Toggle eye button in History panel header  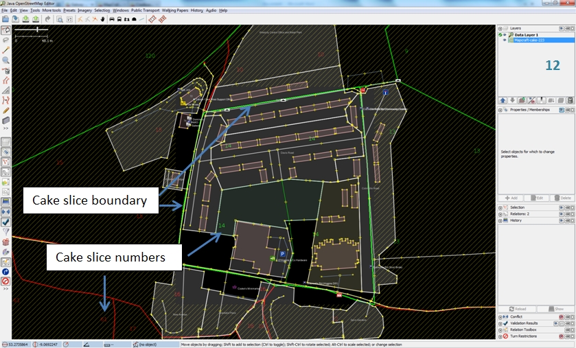[x=562, y=220]
